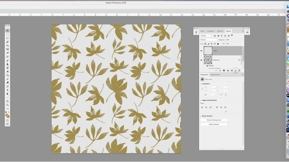Viewport: 289px width, 162px height.
Task: Filter layers by pixel layers
Action: click(215, 36)
